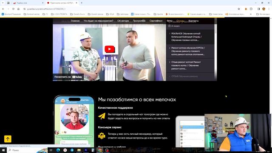Close the active second browser tab
Image resolution: width=272 pixels, height=153 pixels.
point(76,3)
